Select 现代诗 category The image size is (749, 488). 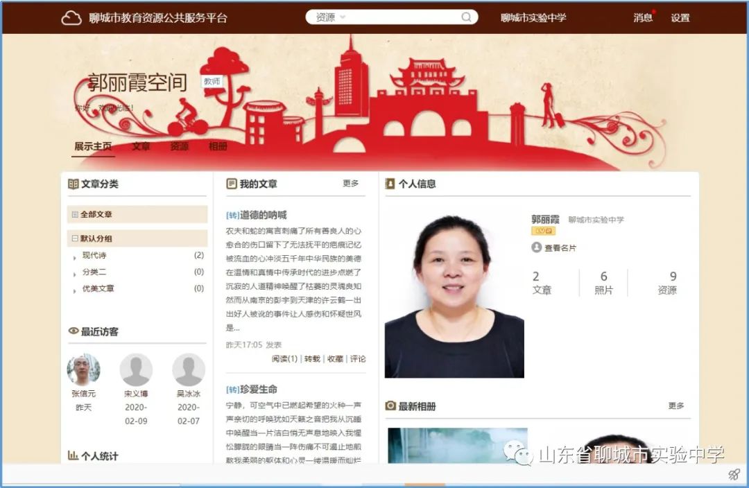point(94,255)
